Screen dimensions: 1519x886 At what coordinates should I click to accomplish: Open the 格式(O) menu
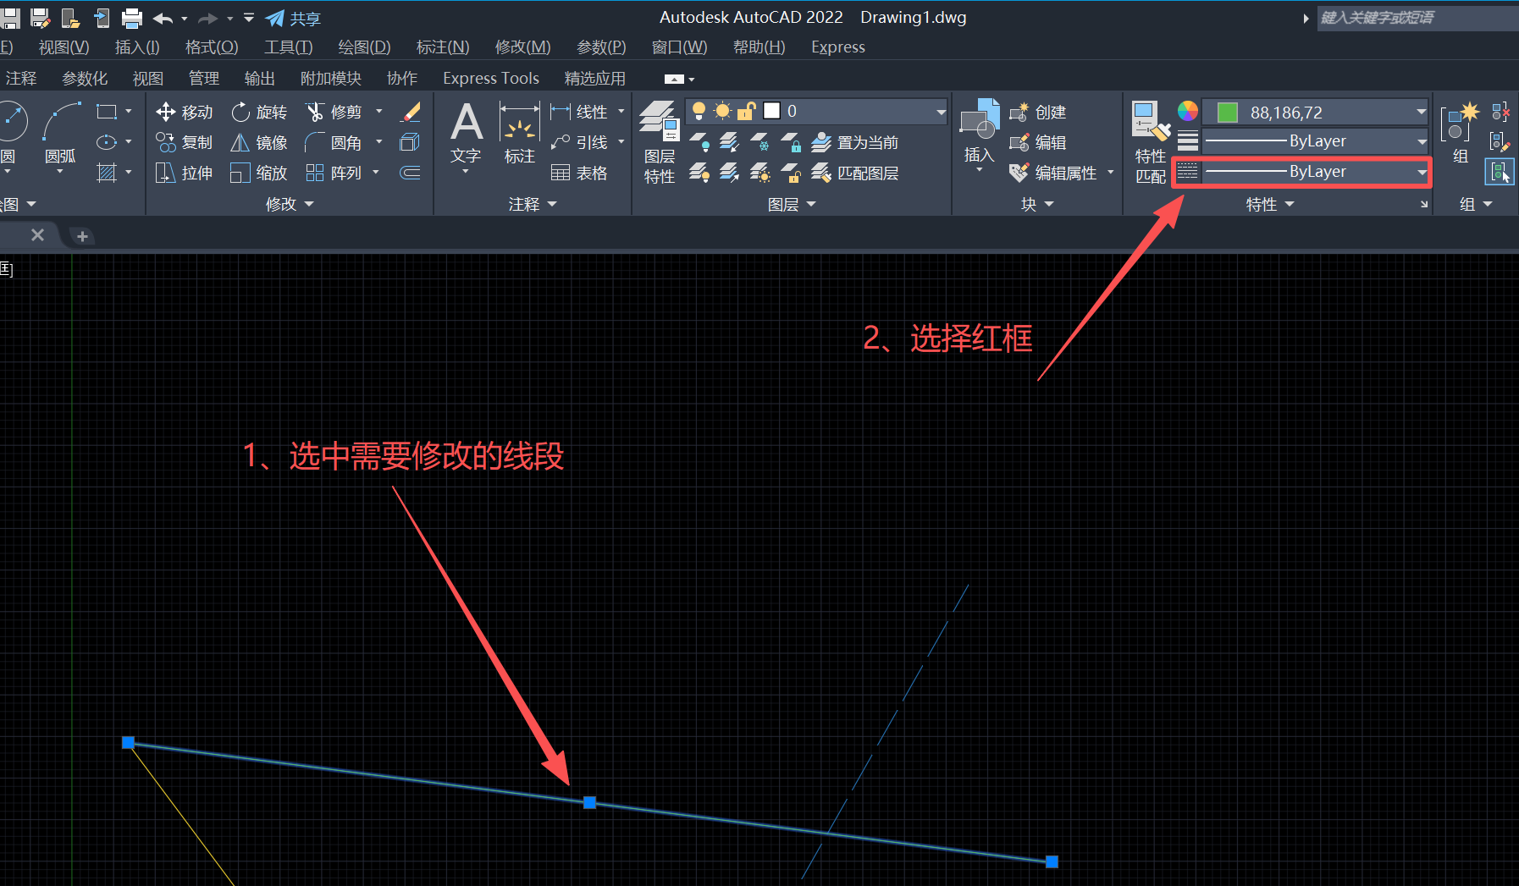[211, 47]
